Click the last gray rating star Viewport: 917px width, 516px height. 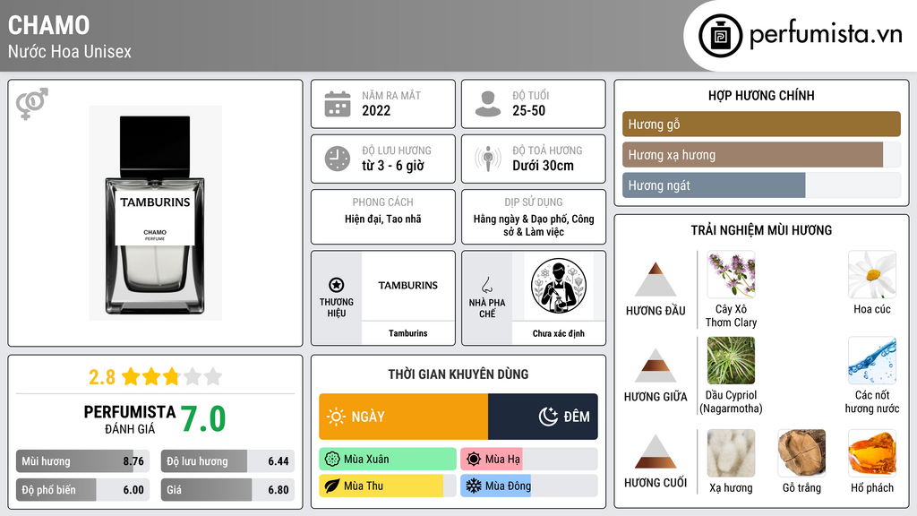click(x=213, y=376)
